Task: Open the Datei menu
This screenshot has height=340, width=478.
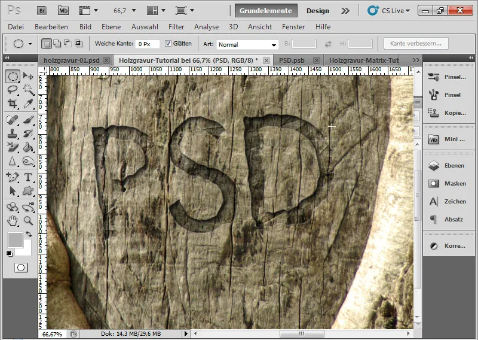Action: tap(16, 27)
